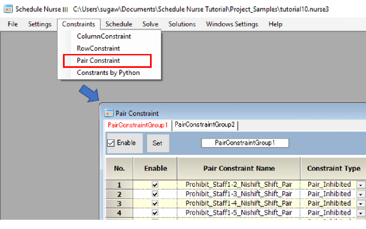Open the File menu
This screenshot has width=366, height=229.
pos(13,24)
